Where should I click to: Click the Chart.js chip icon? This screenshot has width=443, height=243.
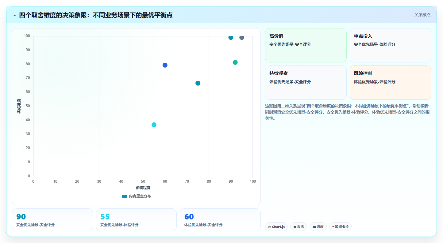tap(270, 227)
